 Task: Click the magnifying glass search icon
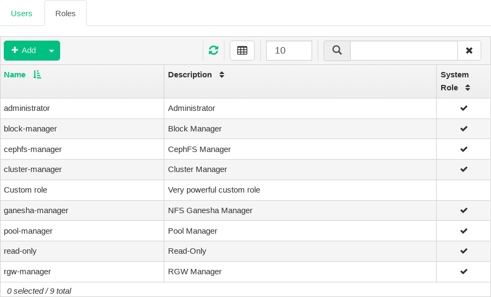(337, 50)
